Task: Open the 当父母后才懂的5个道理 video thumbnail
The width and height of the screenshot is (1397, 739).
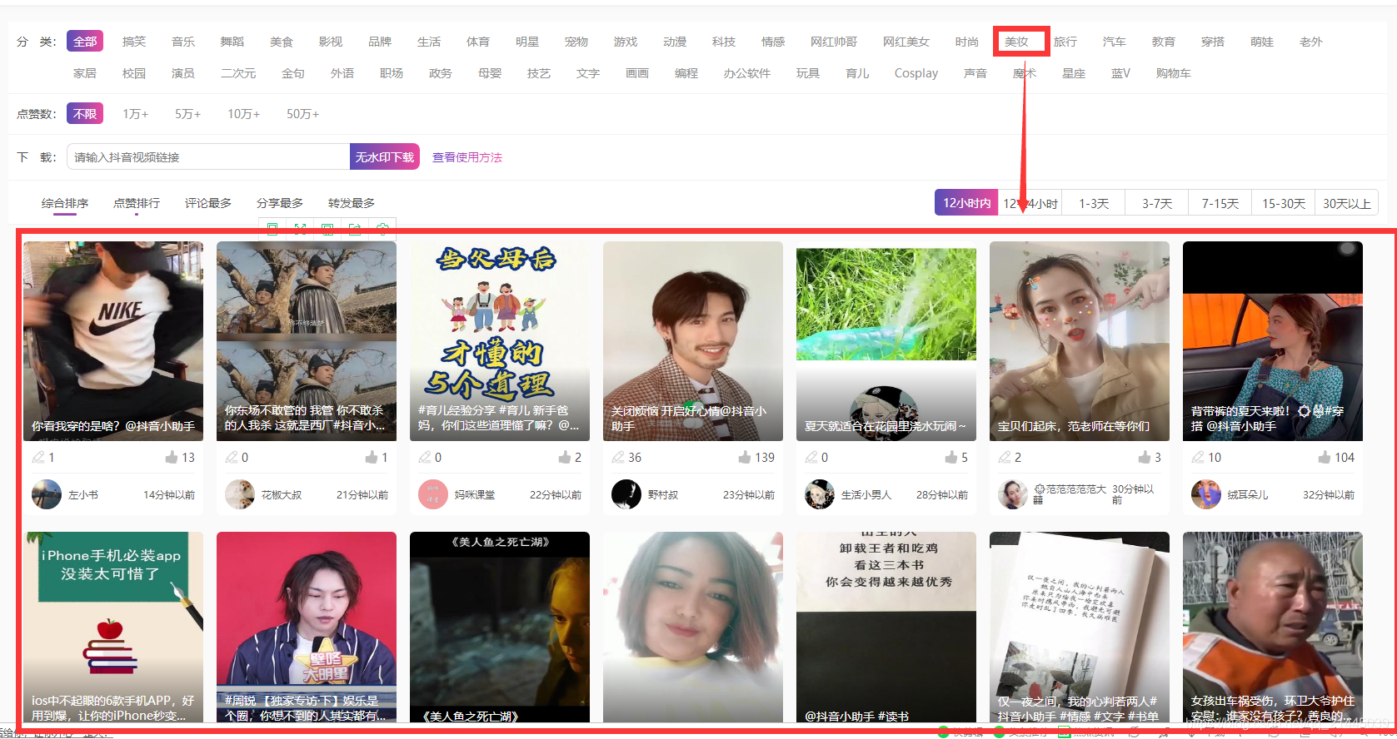Action: point(500,341)
